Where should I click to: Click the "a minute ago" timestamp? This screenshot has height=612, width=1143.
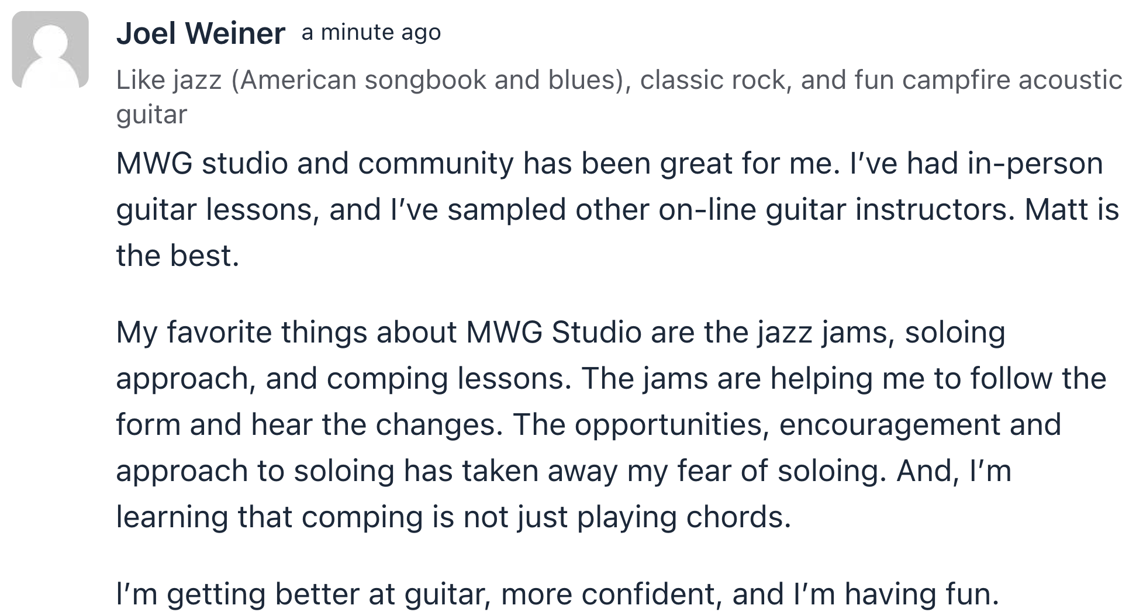click(x=371, y=33)
